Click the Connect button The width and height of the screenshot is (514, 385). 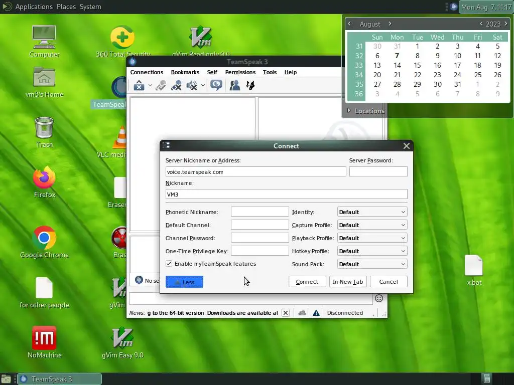coord(307,282)
